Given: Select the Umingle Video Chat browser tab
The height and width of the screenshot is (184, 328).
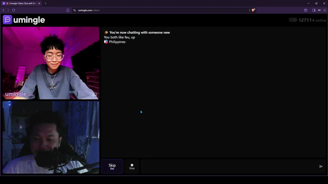Looking at the screenshot, I should pos(21,3).
